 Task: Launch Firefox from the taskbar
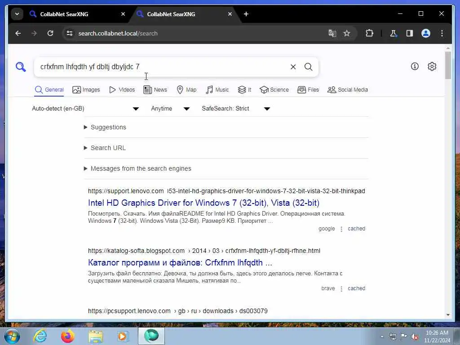coord(67,336)
